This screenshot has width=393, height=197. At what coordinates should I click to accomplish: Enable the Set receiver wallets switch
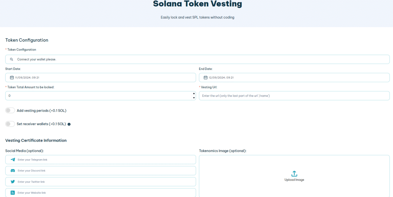coord(10,124)
